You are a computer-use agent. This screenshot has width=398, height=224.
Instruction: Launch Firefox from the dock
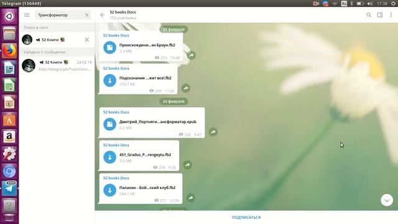9,51
